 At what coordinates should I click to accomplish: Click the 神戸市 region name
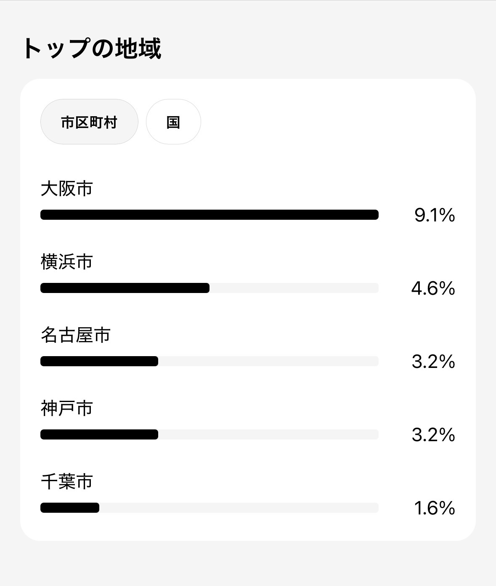[66, 408]
